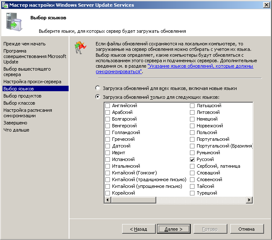This screenshot has width=272, height=240.
Task: Tick the Венгерский checkbox
Action: point(107,126)
